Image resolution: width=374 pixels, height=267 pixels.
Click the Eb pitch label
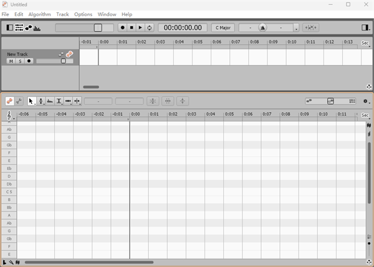9,169
